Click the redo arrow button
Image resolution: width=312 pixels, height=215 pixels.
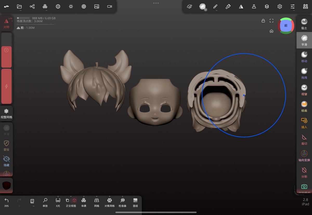coord(19,202)
